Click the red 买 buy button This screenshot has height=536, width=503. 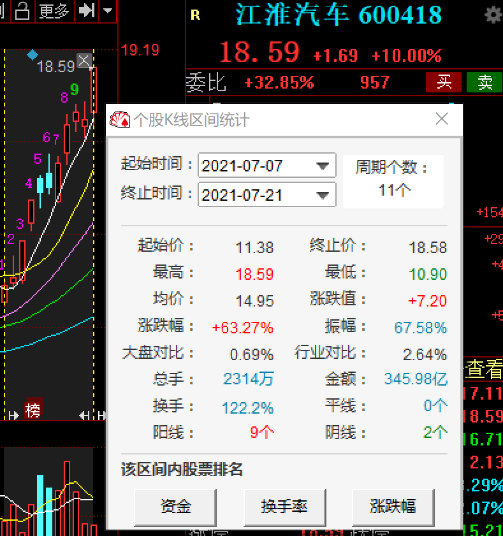[444, 82]
